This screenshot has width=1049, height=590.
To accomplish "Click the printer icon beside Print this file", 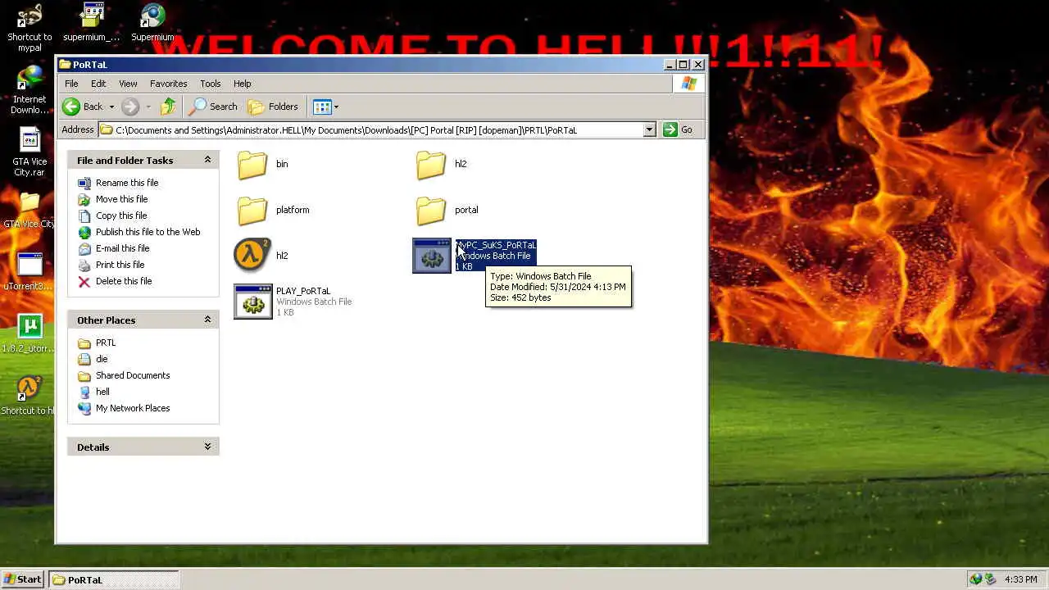I will click(84, 265).
